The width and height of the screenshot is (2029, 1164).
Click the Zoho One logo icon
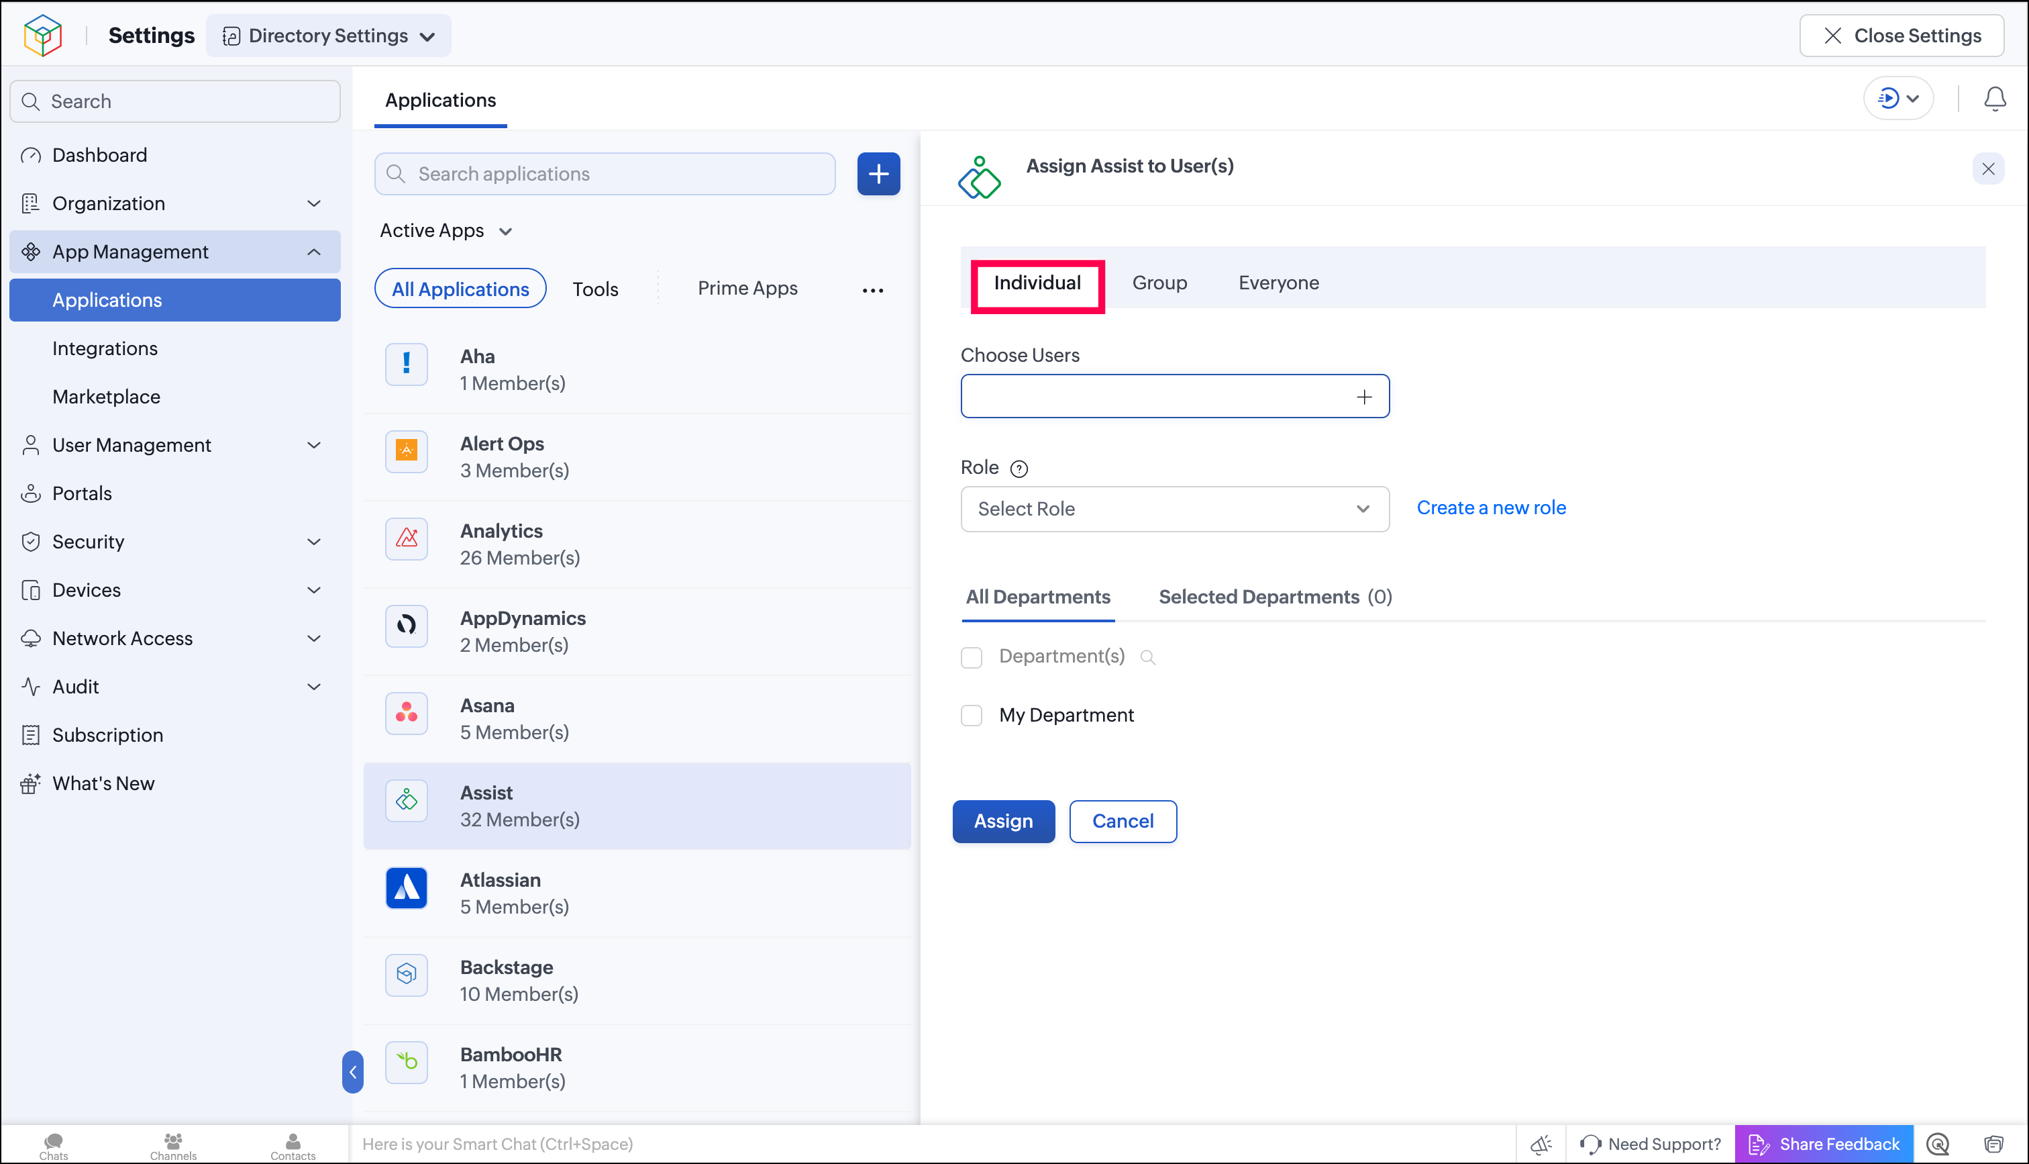point(43,35)
